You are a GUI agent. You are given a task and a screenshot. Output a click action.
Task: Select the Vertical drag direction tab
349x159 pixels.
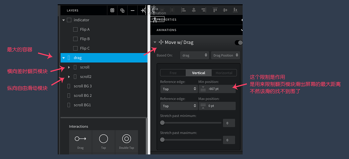coord(198,73)
